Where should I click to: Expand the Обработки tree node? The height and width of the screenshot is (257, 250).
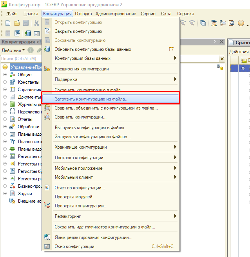click(x=5, y=126)
